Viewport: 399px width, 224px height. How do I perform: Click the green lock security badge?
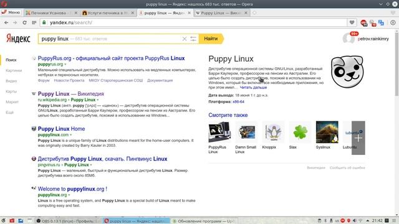coord(44,22)
